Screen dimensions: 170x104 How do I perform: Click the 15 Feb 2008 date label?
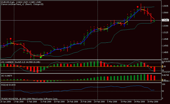(59, 102)
